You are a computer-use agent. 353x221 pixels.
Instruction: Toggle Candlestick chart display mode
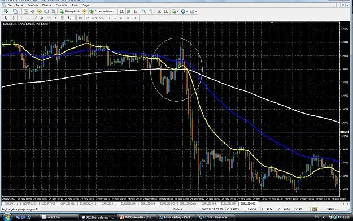tap(129, 11)
